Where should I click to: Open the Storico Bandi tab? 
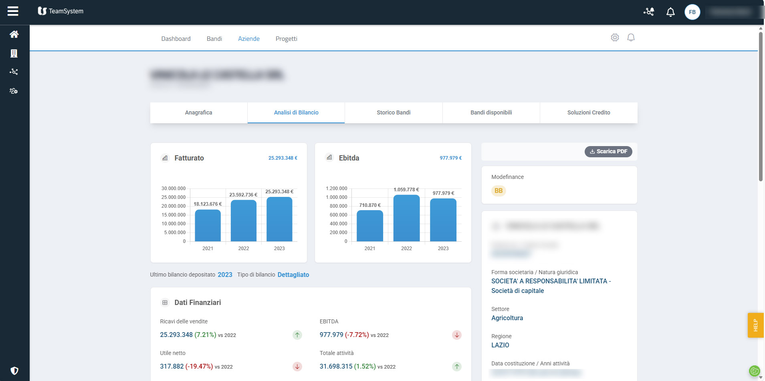point(394,112)
